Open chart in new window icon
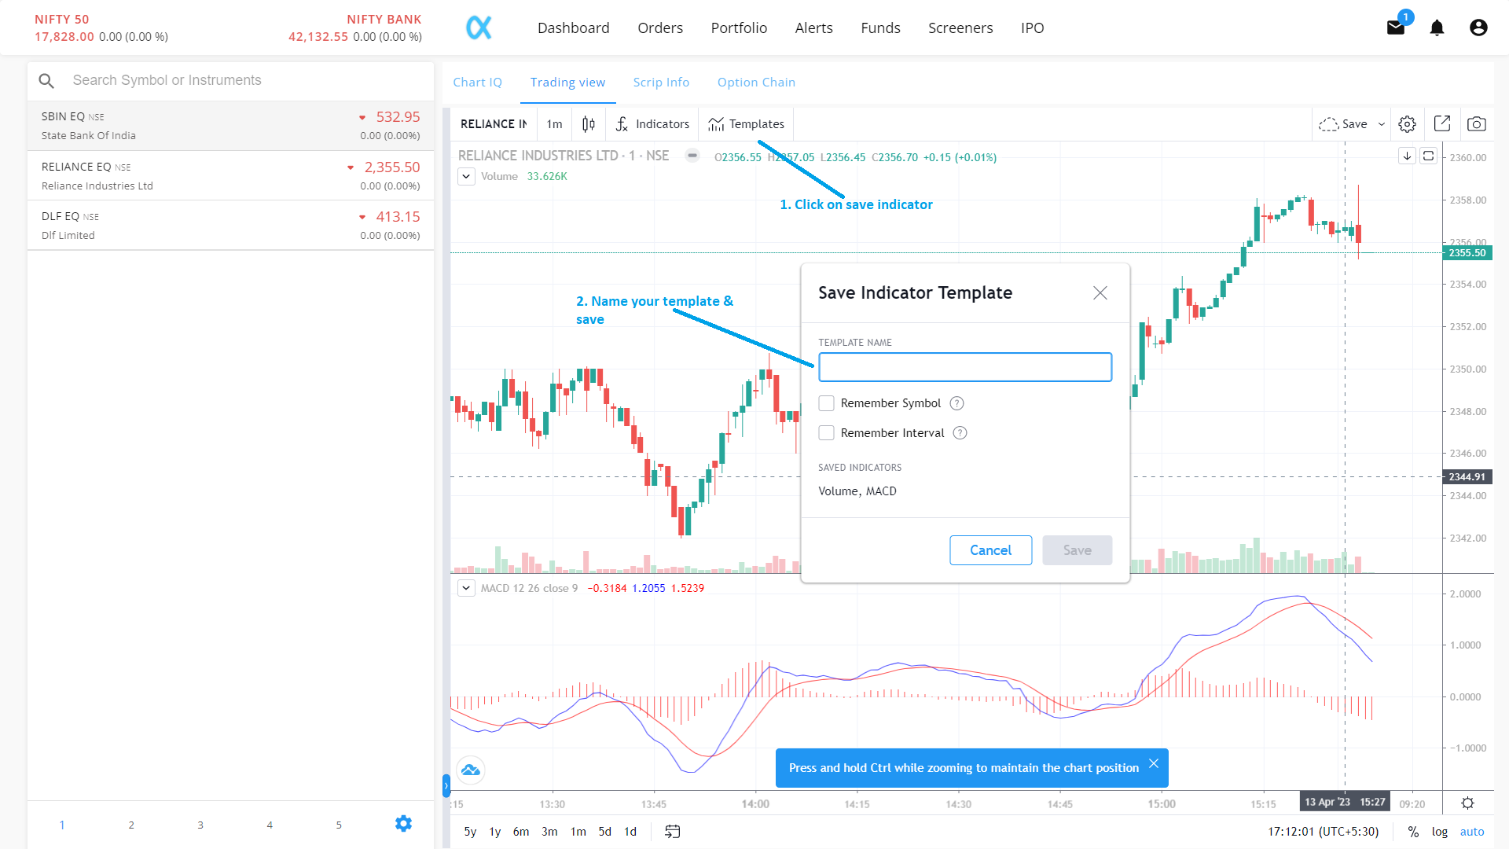 point(1442,123)
